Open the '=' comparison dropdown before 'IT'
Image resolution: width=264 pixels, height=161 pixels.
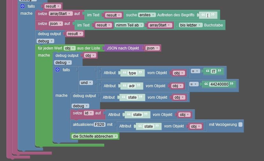[x=195, y=71]
